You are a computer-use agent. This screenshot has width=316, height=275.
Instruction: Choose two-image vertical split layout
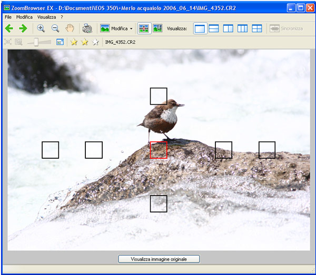(x=228, y=28)
